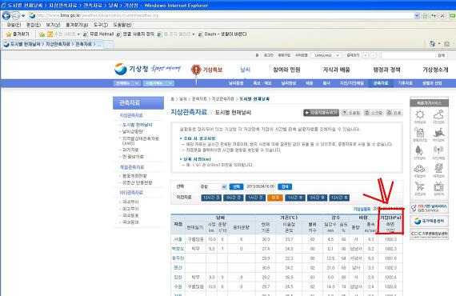The image size is (456, 296).
Task: Click the 1시간 전 button
Action: 255,198
